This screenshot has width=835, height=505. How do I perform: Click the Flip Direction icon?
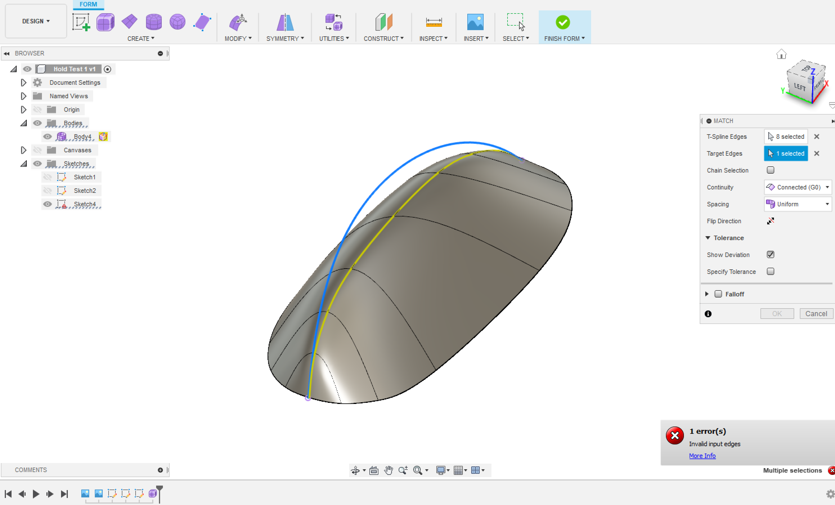pos(770,221)
